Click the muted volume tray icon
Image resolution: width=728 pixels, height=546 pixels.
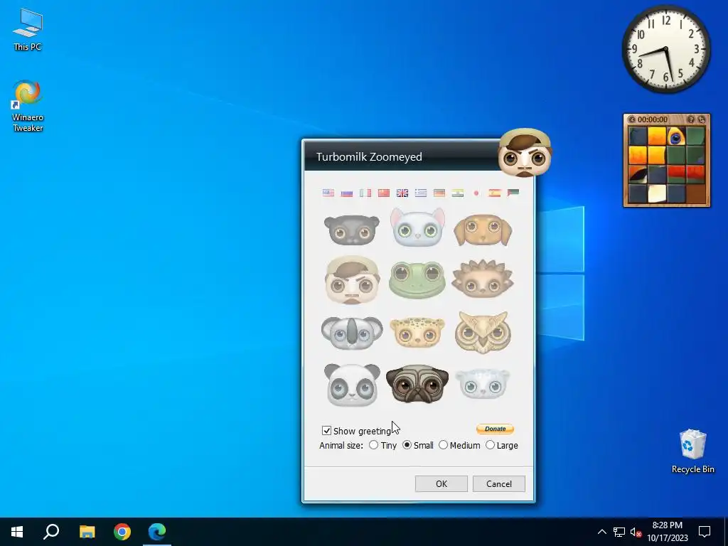click(636, 532)
